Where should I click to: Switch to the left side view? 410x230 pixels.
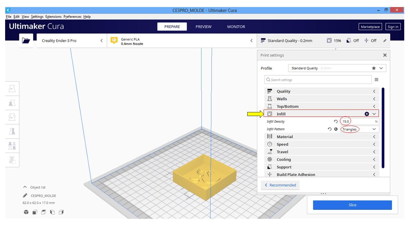click(52, 212)
